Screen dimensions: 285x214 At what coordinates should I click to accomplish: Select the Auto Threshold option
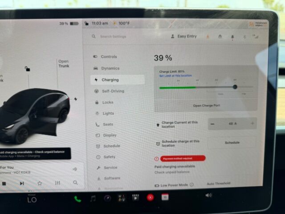(219, 183)
